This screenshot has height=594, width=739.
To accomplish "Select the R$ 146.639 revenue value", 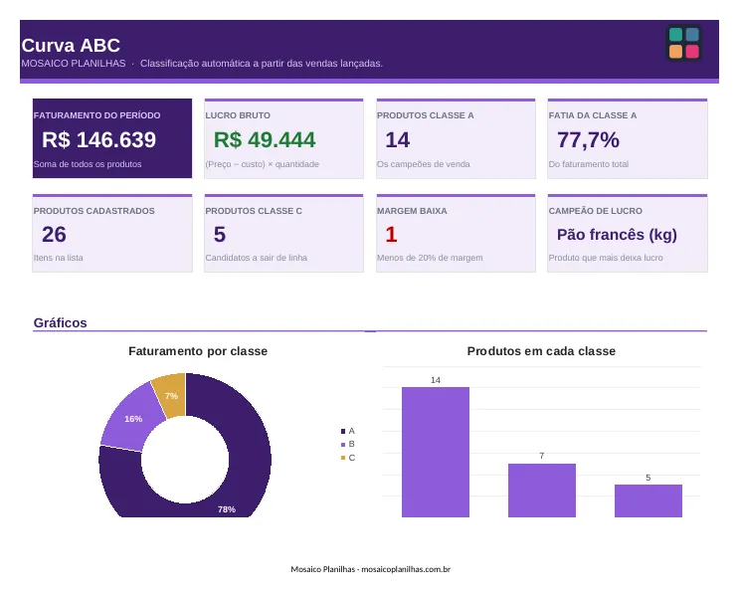I will click(99, 140).
